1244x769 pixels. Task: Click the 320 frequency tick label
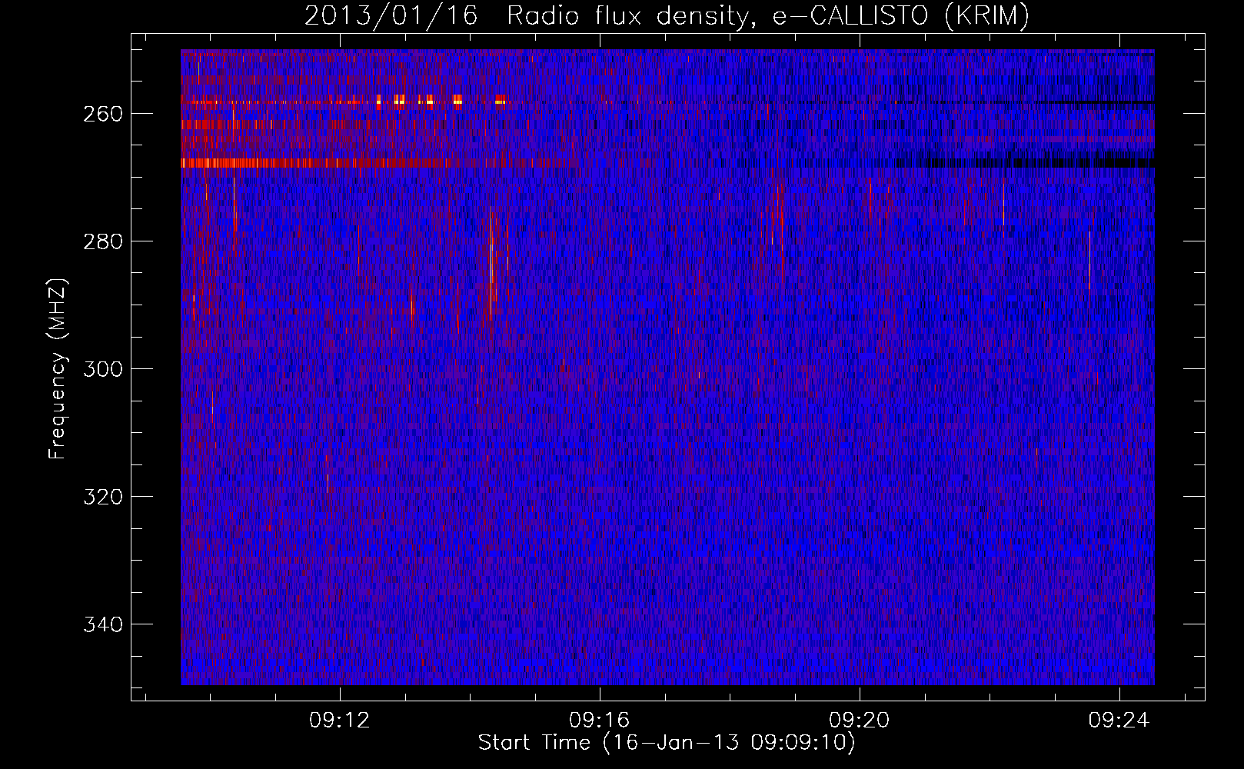102,497
